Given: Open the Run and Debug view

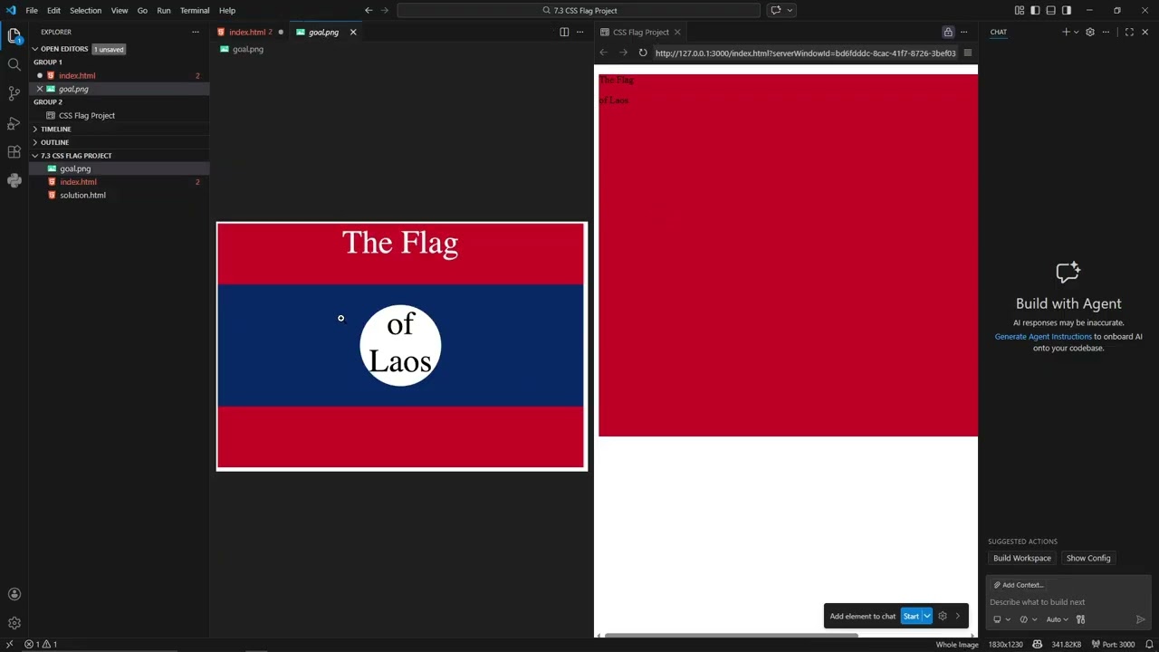Looking at the screenshot, I should tap(14, 122).
